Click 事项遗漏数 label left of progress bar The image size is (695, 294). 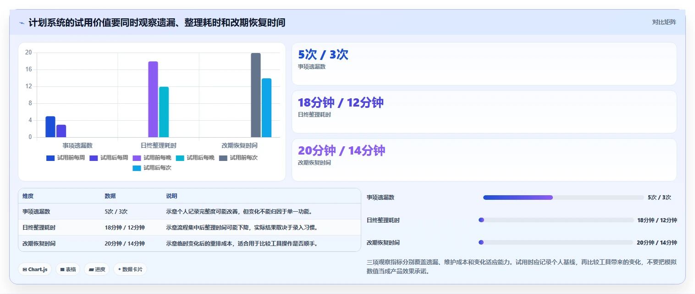(381, 198)
